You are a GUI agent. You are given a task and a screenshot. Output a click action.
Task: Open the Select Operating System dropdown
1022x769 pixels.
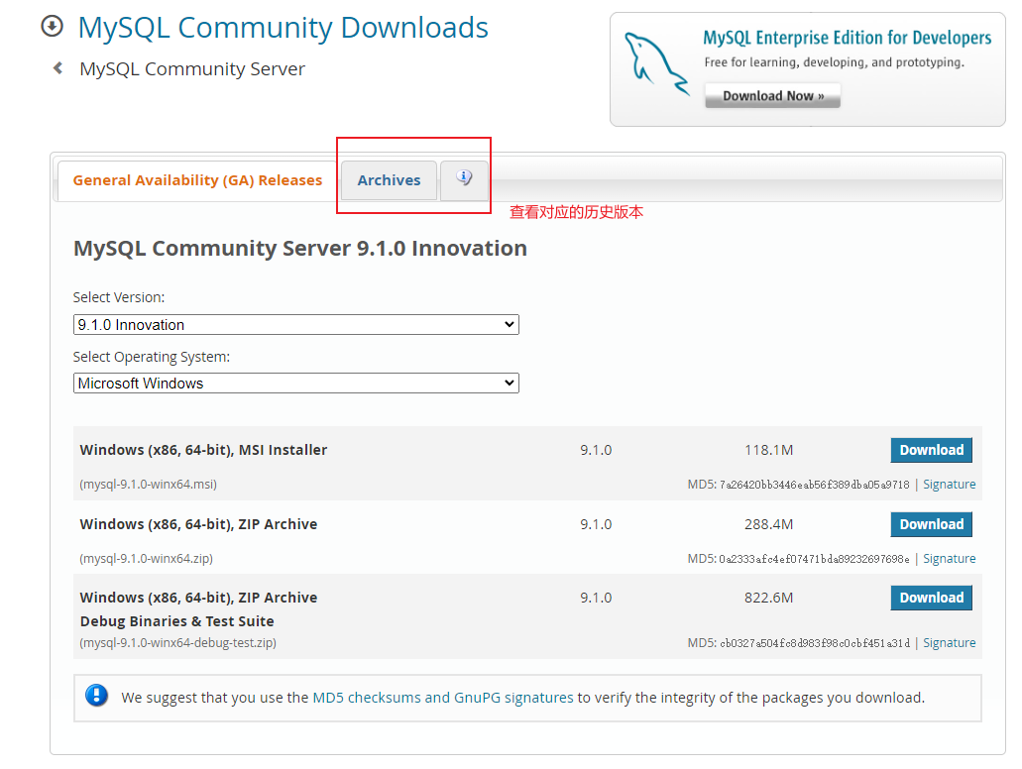[x=296, y=384]
